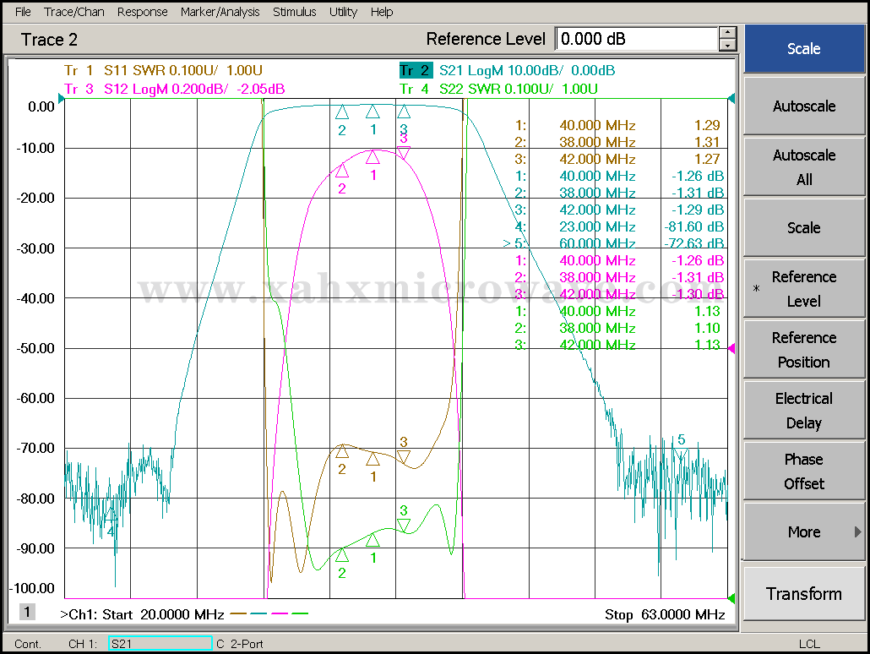This screenshot has height=654, width=870.
Task: Select the Tr 2 S21 LogM trace label
Action: pyautogui.click(x=507, y=70)
